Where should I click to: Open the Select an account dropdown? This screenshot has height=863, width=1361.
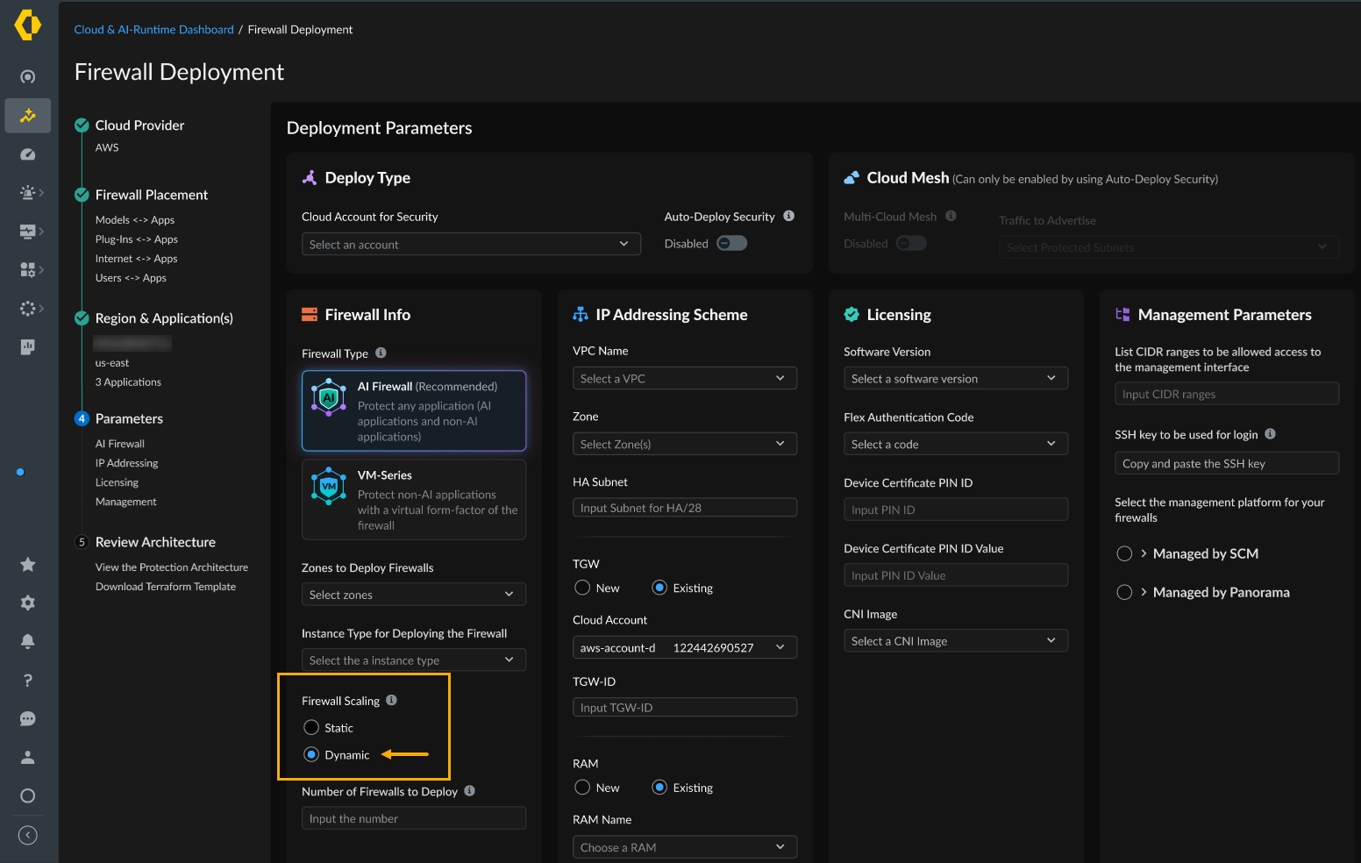470,245
